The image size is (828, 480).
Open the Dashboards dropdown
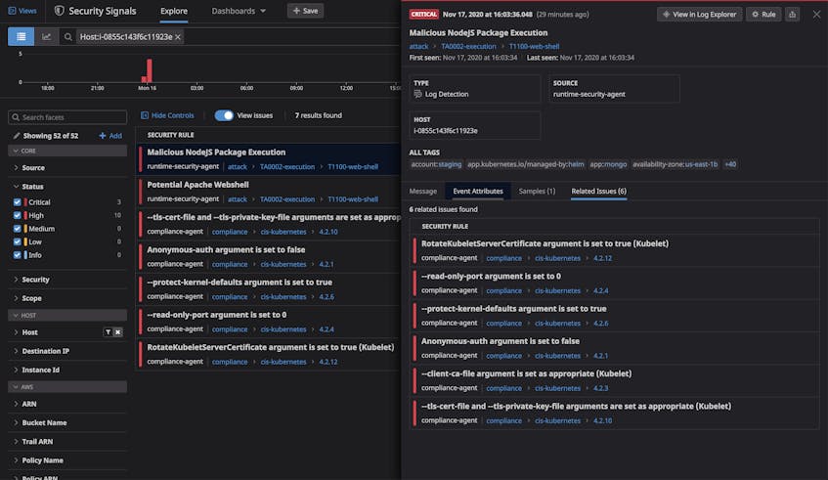239,11
